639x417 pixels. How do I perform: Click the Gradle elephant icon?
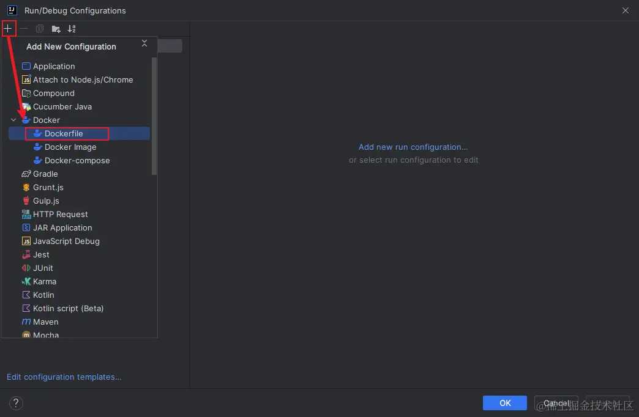pos(26,174)
